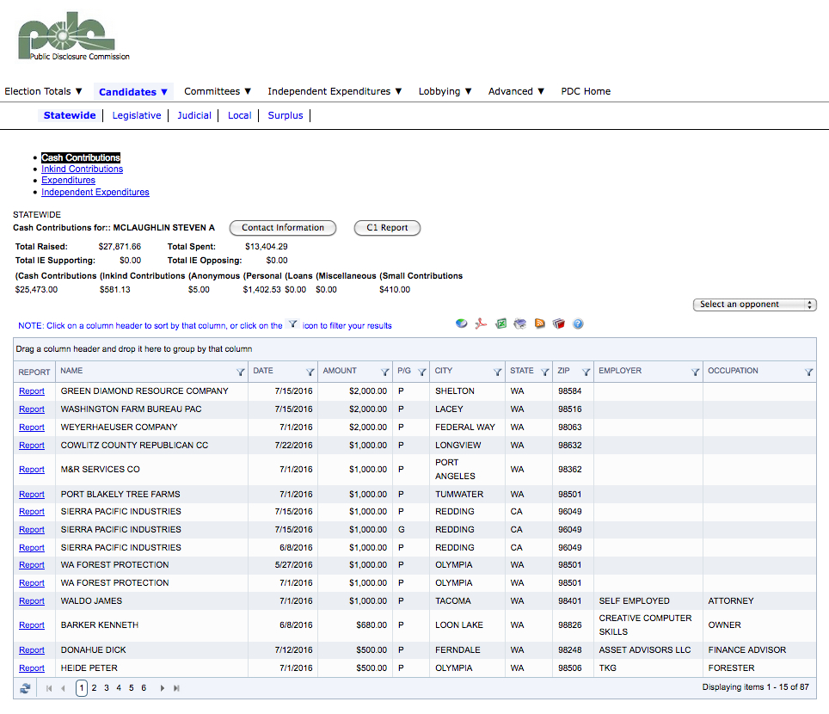Refresh the contributions grid

(26, 688)
